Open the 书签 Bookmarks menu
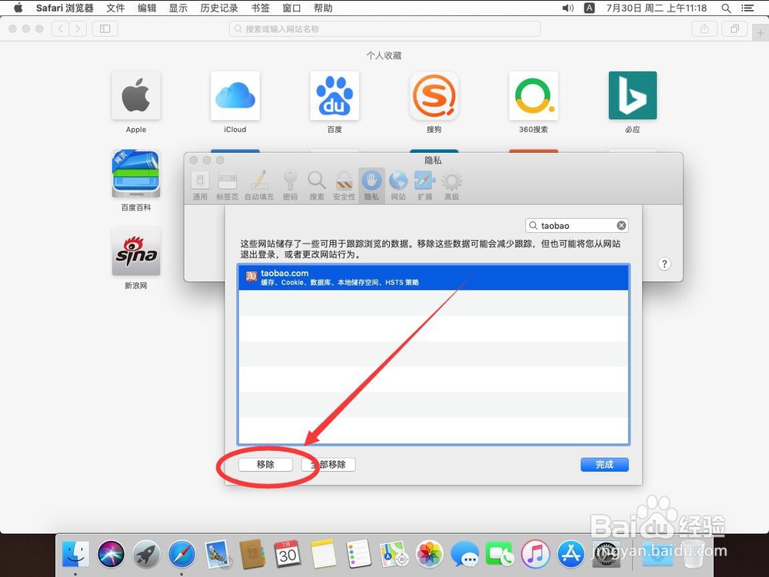769x577 pixels. click(261, 8)
